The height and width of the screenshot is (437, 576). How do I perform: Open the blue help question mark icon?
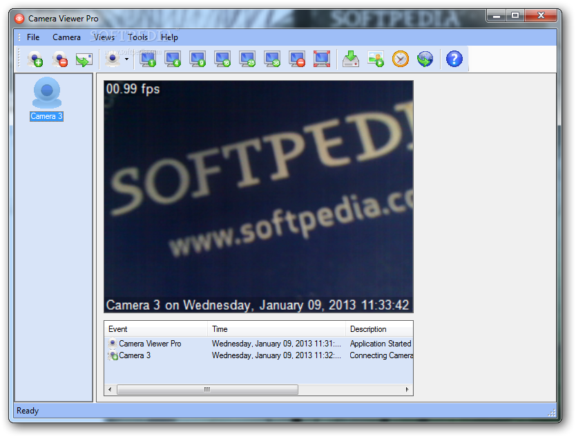click(x=454, y=59)
